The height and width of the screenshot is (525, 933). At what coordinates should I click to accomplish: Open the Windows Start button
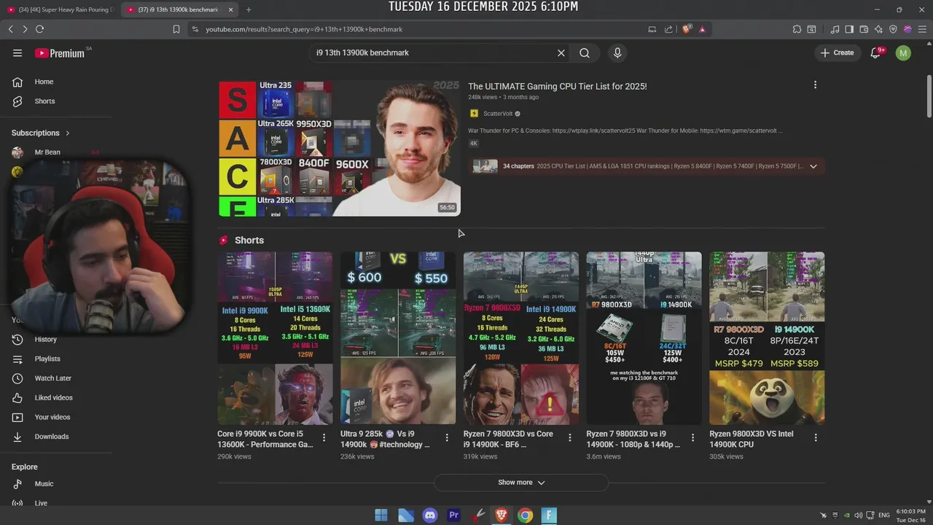(x=381, y=516)
